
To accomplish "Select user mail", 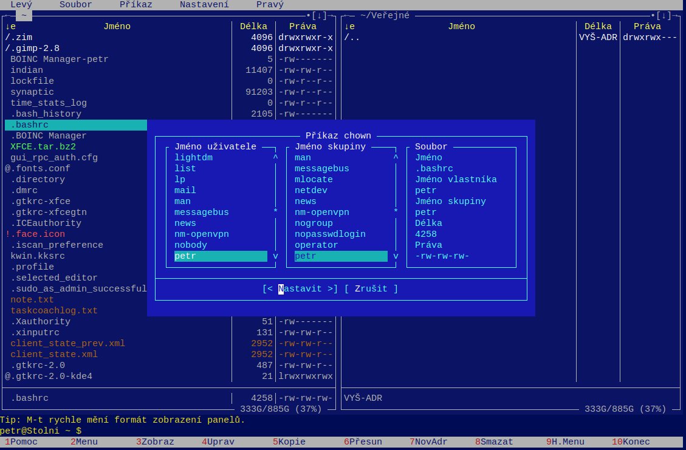I will [185, 190].
